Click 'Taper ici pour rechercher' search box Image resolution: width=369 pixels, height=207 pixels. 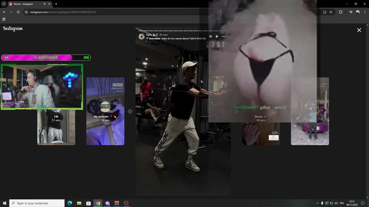pos(37,203)
